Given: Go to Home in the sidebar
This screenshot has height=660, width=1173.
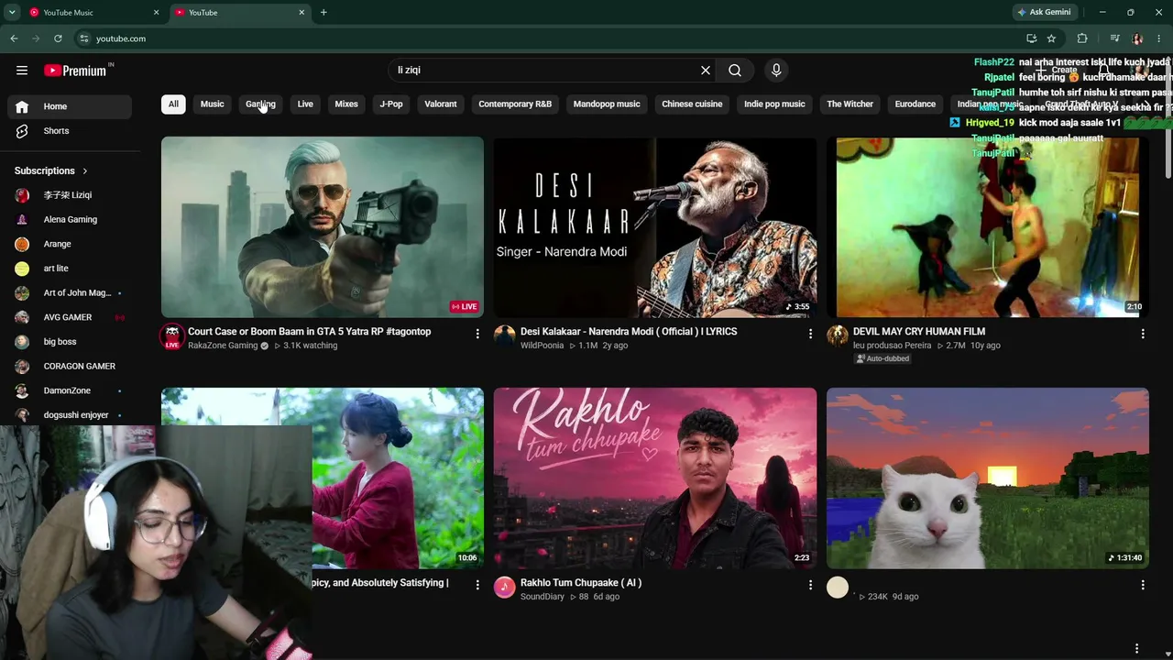Looking at the screenshot, I should [x=70, y=106].
